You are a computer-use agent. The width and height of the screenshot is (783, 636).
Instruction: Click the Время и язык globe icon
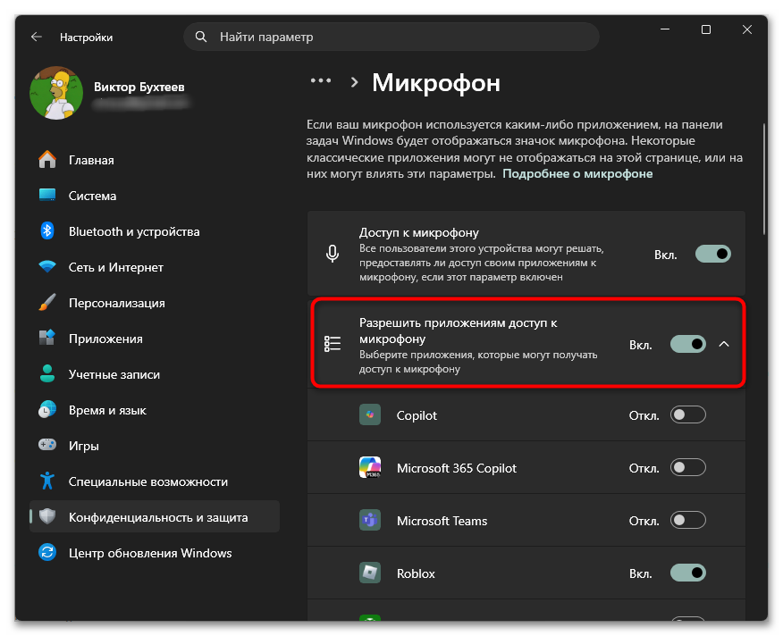pyautogui.click(x=47, y=409)
